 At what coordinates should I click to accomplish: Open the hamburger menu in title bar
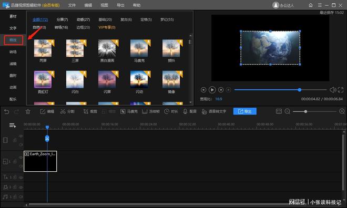[320, 5]
